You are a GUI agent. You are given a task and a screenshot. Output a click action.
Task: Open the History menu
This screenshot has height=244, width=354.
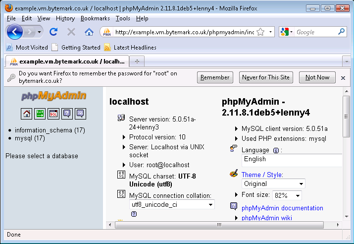pos(65,18)
